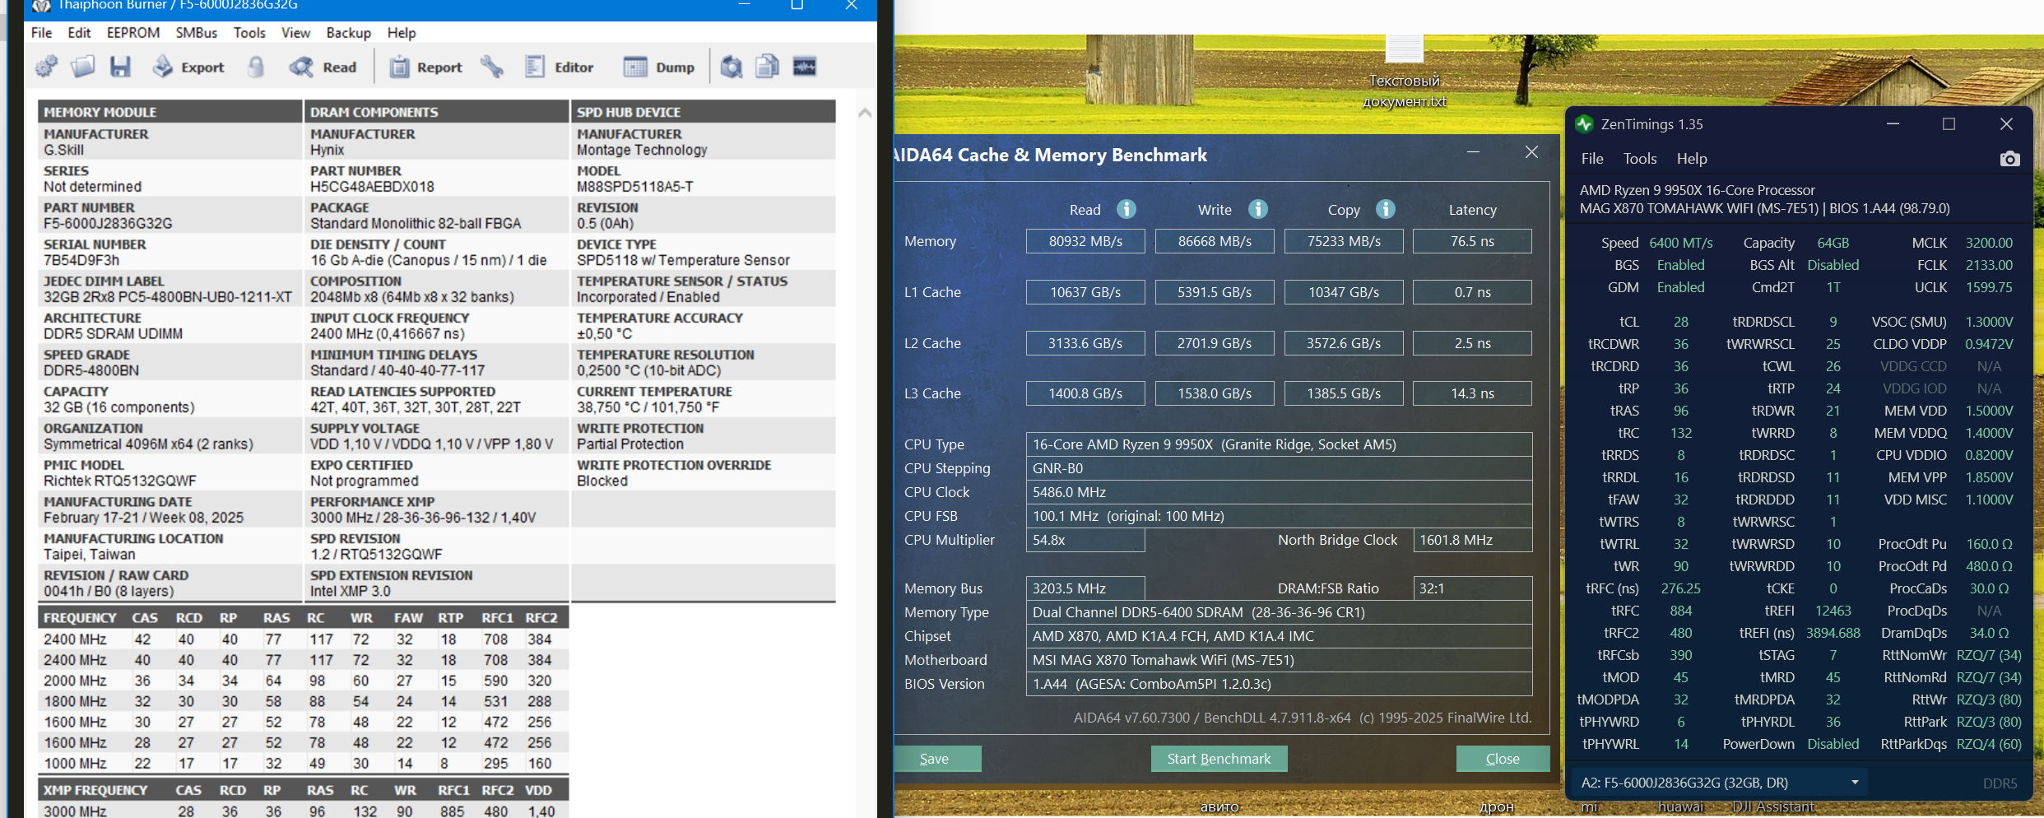The width and height of the screenshot is (2044, 818).
Task: Open the EEPROM menu
Action: click(133, 33)
